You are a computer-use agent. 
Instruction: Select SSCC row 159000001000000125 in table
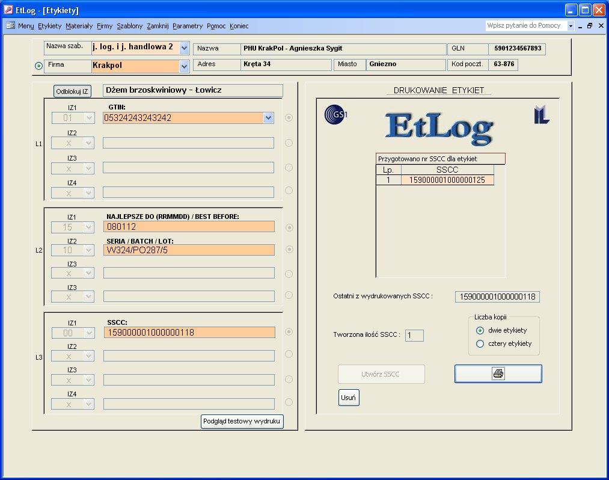447,180
